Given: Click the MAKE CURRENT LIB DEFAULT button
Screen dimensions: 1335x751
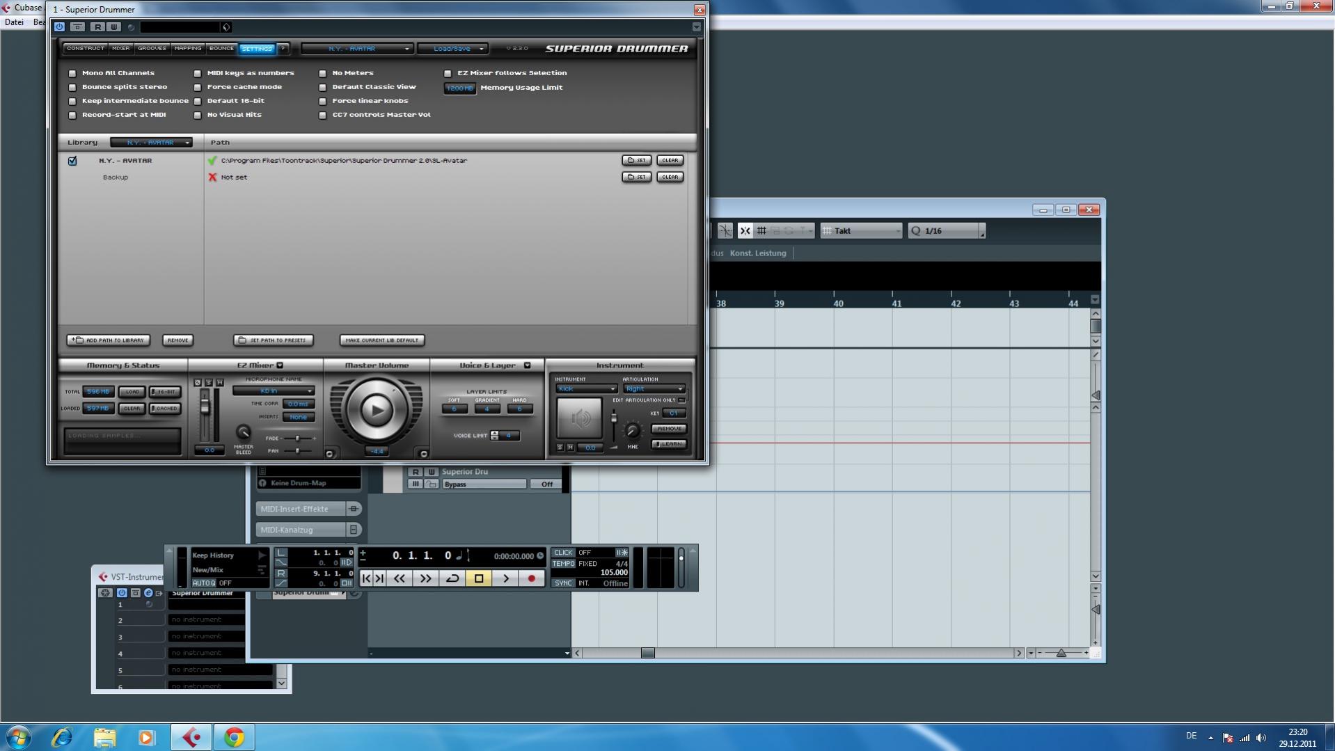Looking at the screenshot, I should (382, 340).
